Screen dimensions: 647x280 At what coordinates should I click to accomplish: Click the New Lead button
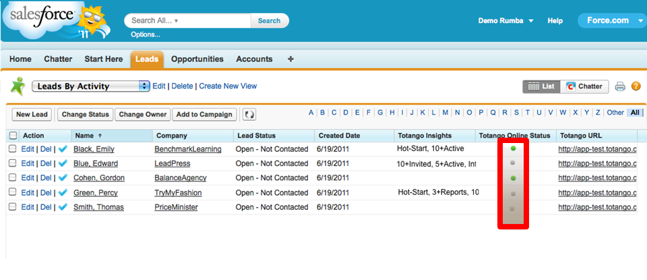pyautogui.click(x=32, y=115)
